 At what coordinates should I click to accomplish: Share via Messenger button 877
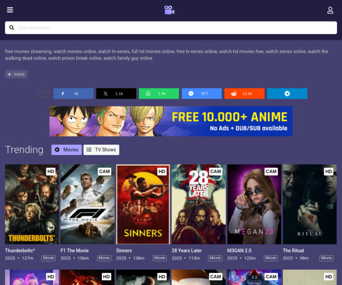click(202, 93)
